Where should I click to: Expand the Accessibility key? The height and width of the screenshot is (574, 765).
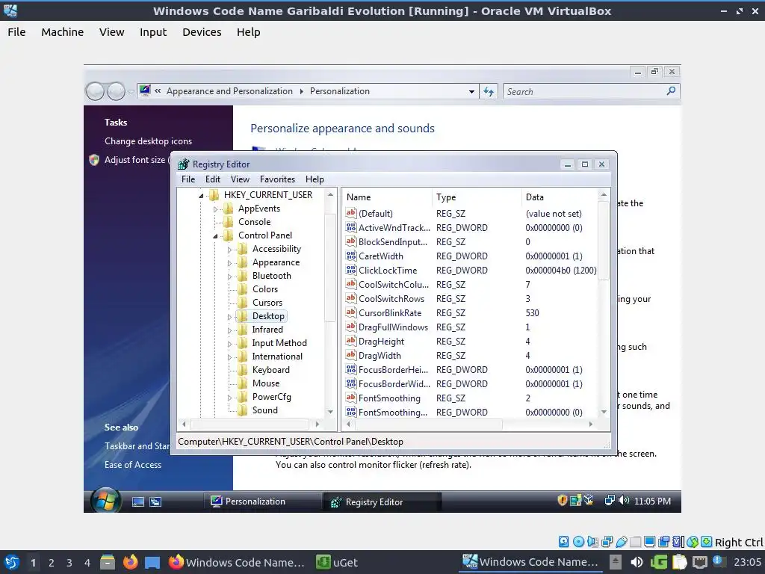[x=229, y=250]
